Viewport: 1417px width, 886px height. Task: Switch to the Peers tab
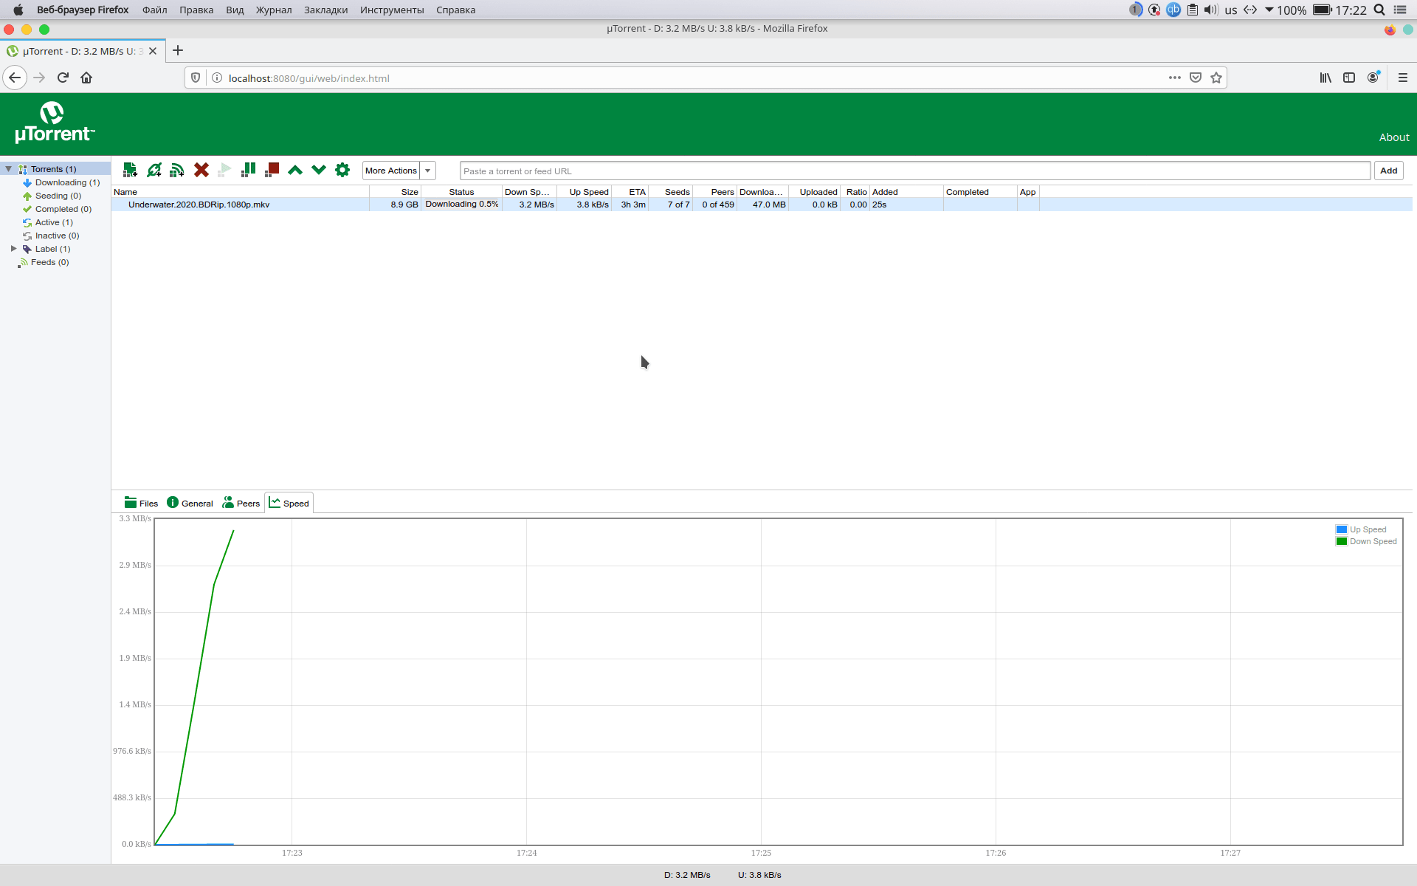241,503
